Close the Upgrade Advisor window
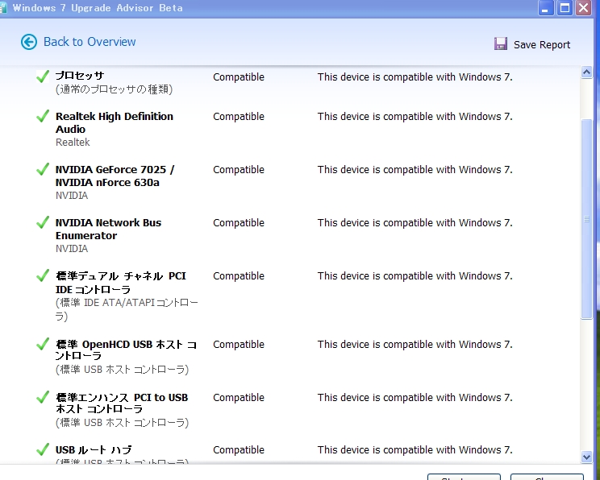600x480 pixels. [584, 7]
